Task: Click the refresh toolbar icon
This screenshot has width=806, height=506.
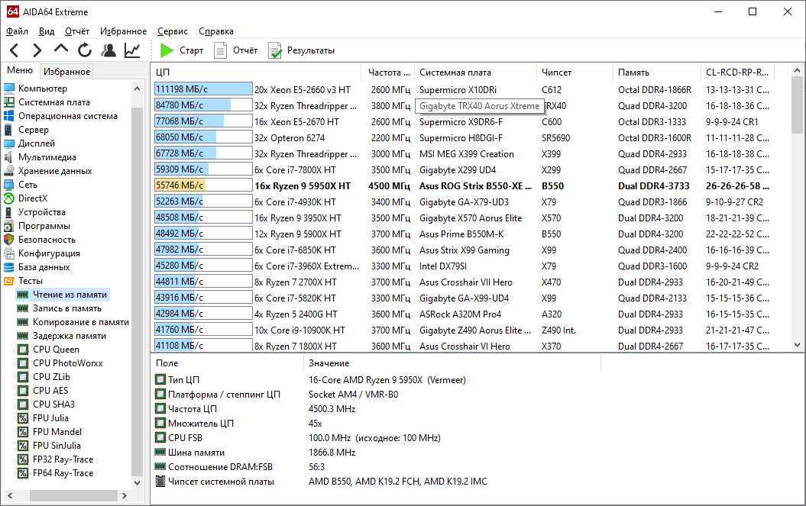Action: 84,50
